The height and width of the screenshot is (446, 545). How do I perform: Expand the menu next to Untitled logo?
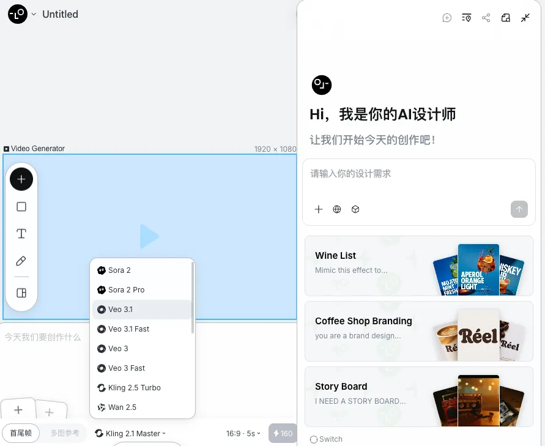[x=34, y=14]
